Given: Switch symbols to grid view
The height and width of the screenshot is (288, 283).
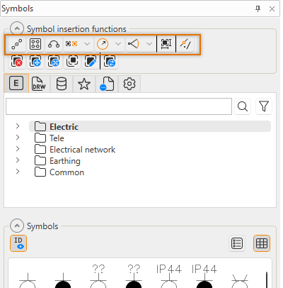Looking at the screenshot, I should pyautogui.click(x=262, y=243).
